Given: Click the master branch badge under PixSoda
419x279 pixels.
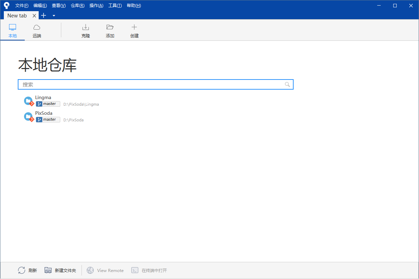Looking at the screenshot, I should coord(48,119).
